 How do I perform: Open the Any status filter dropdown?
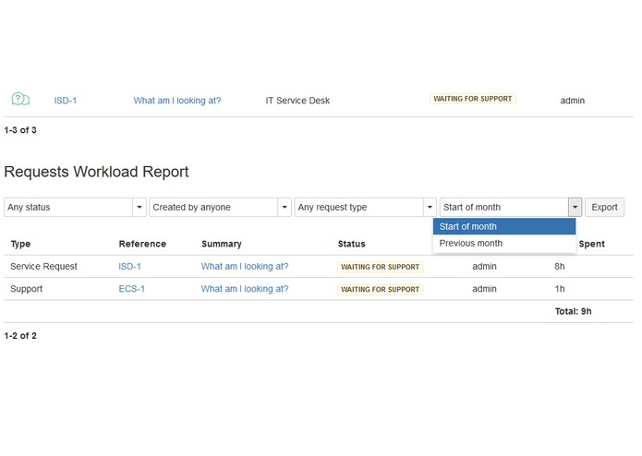tap(75, 208)
